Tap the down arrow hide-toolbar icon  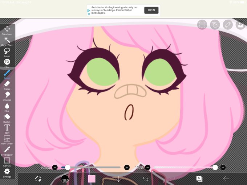point(118,179)
